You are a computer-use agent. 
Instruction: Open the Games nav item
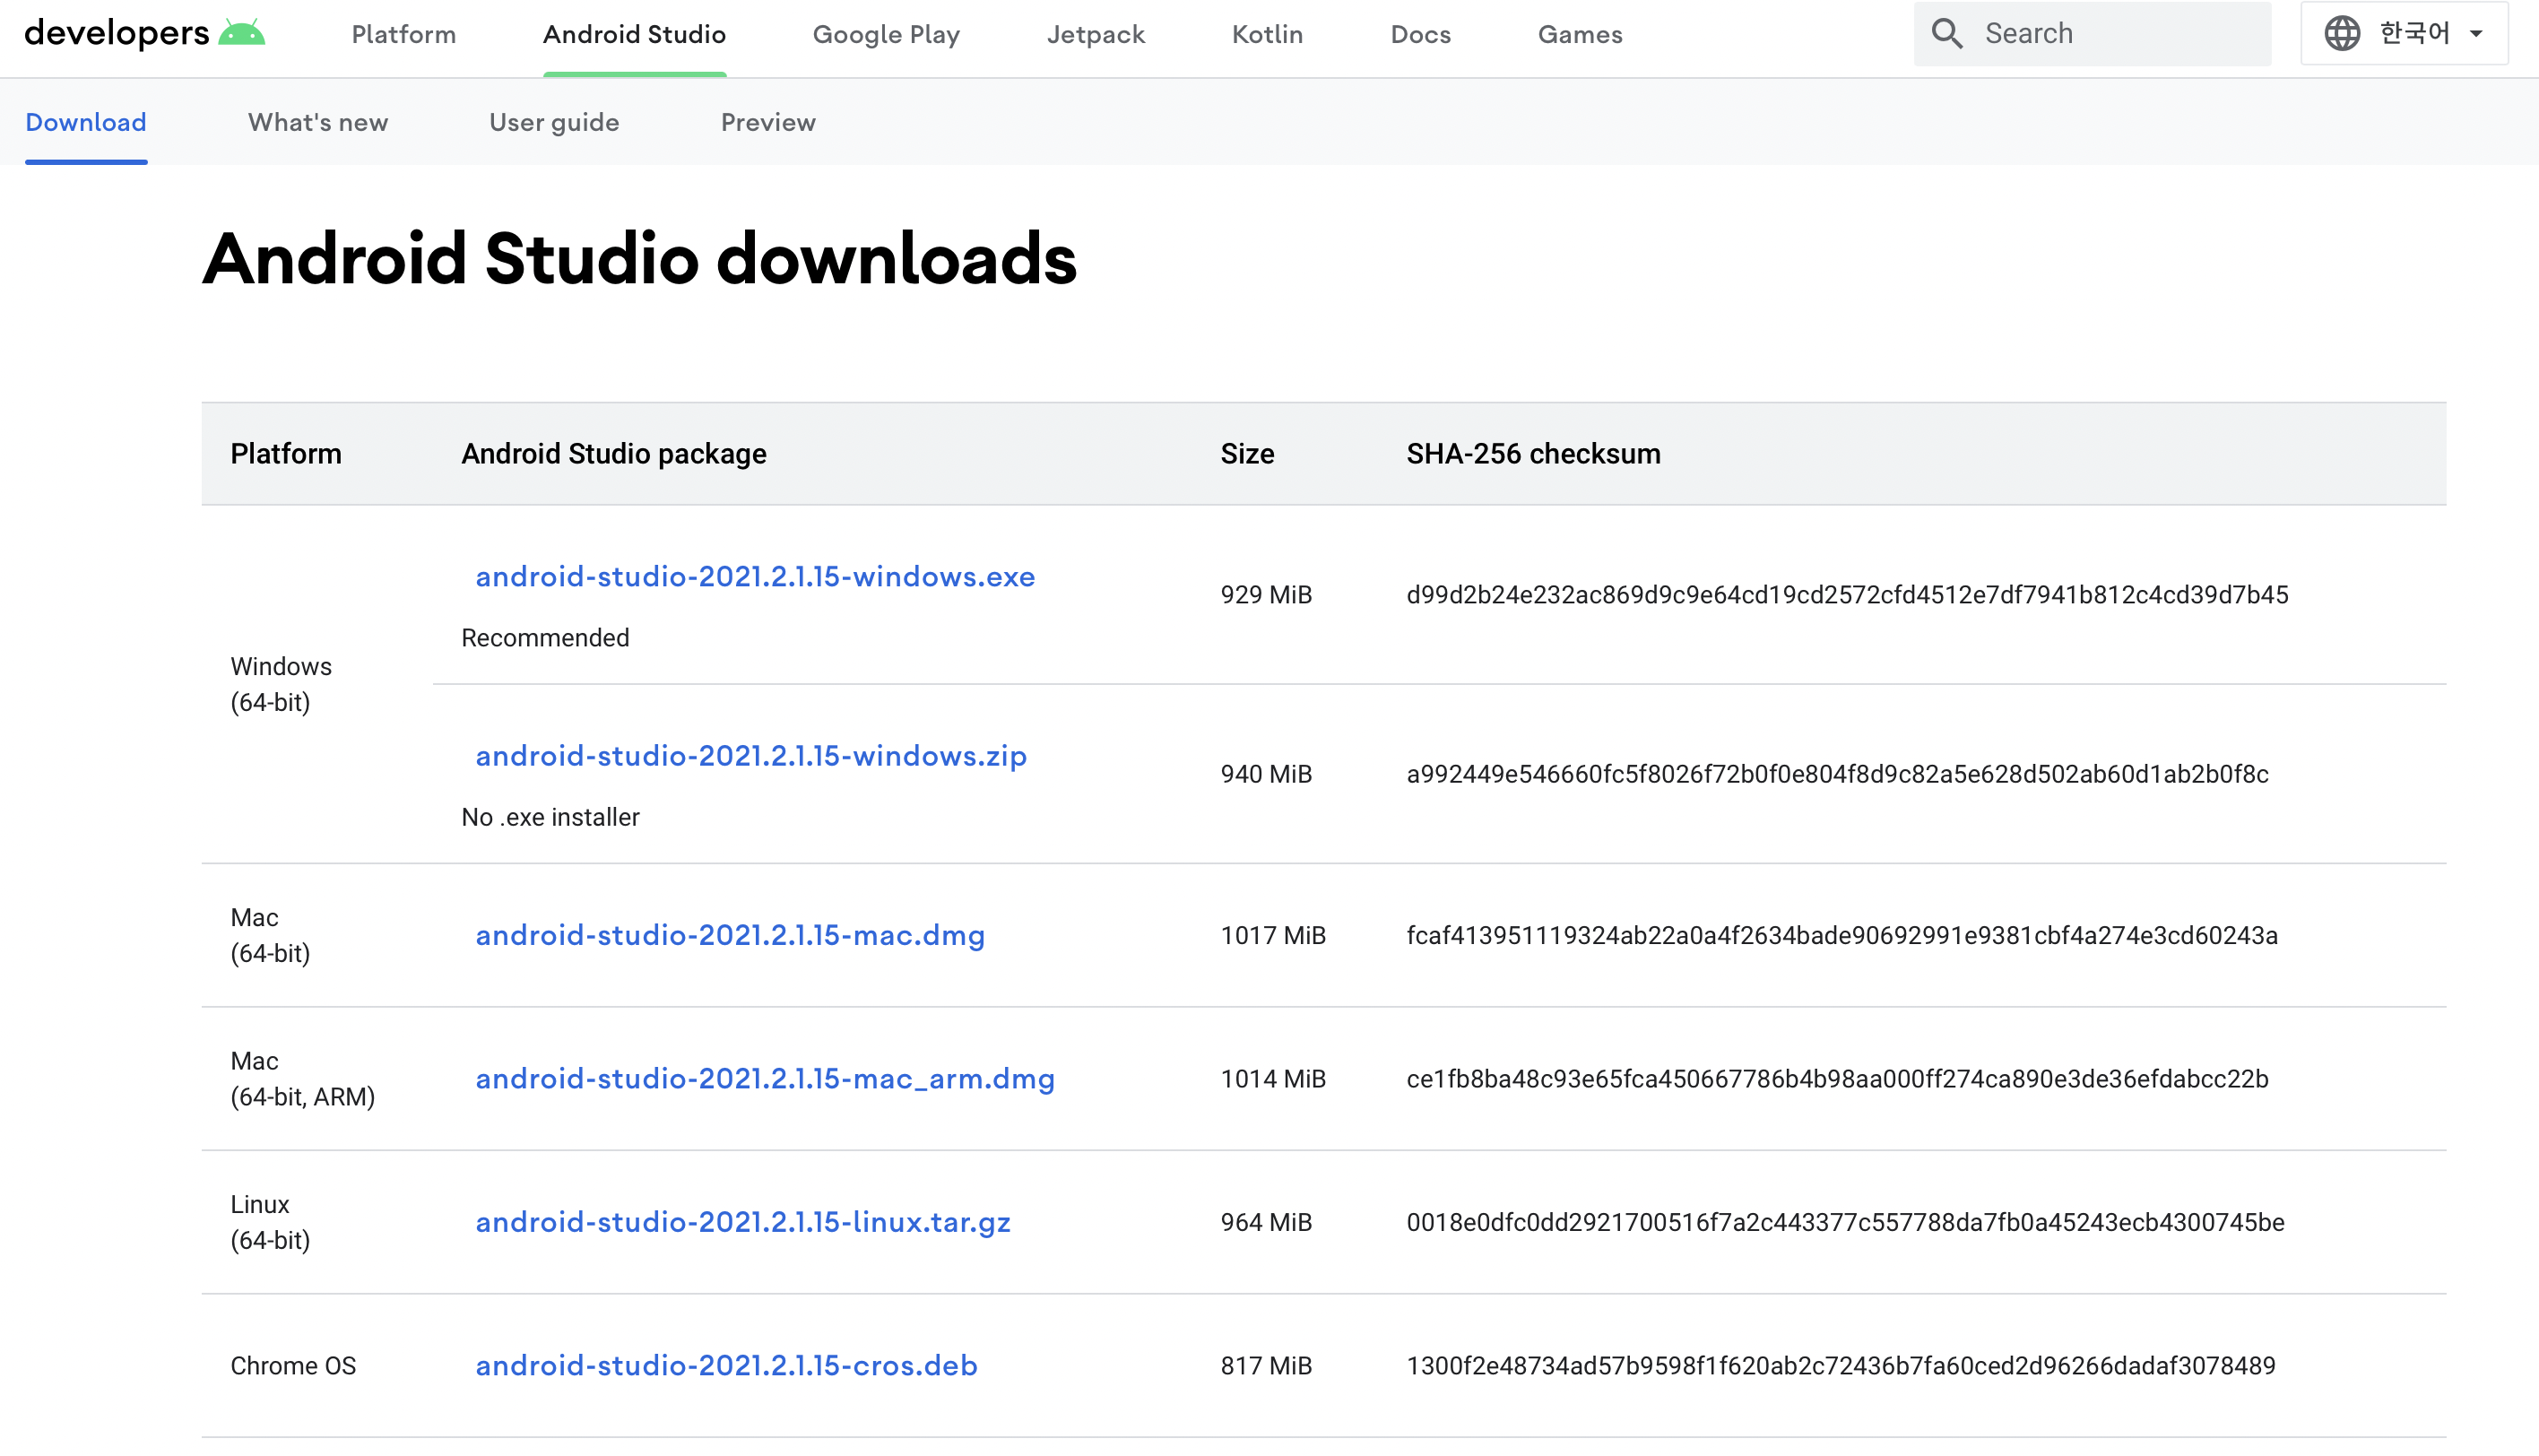(x=1580, y=34)
